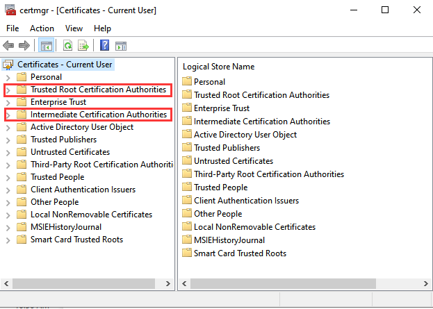This screenshot has width=433, height=309.
Task: Click the Logical Store Name column header
Action: tap(218, 67)
